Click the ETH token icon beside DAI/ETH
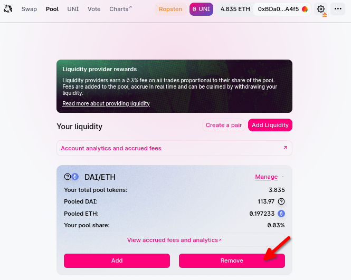Viewport: 351px width, 280px height. pyautogui.click(x=75, y=177)
